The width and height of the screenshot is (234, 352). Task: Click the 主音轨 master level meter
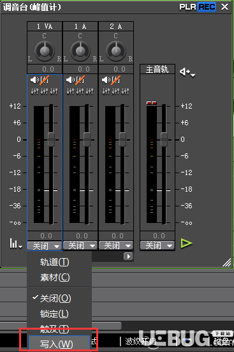[x=152, y=164]
